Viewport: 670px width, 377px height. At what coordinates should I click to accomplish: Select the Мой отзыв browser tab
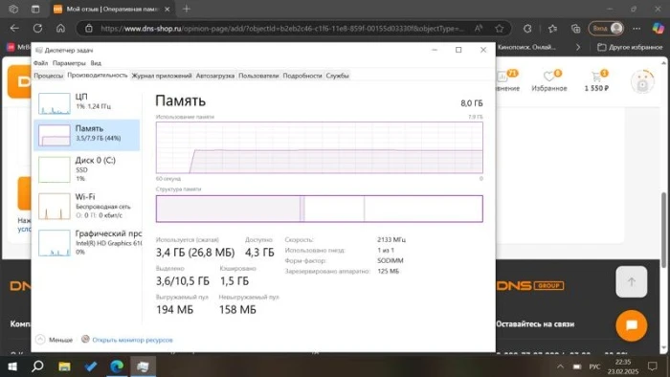coord(112,9)
